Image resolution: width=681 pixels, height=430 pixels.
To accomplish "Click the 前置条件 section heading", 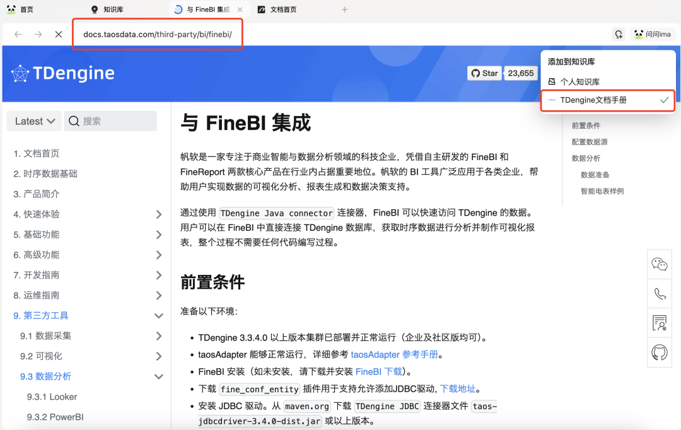I will (x=212, y=282).
